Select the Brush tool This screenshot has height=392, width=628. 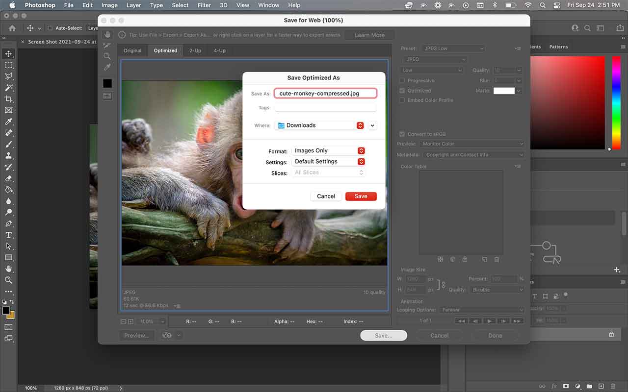tap(8, 145)
